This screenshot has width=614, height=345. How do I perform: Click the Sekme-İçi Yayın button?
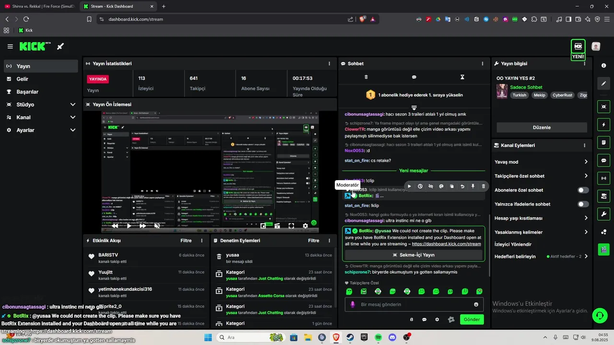pyautogui.click(x=413, y=255)
